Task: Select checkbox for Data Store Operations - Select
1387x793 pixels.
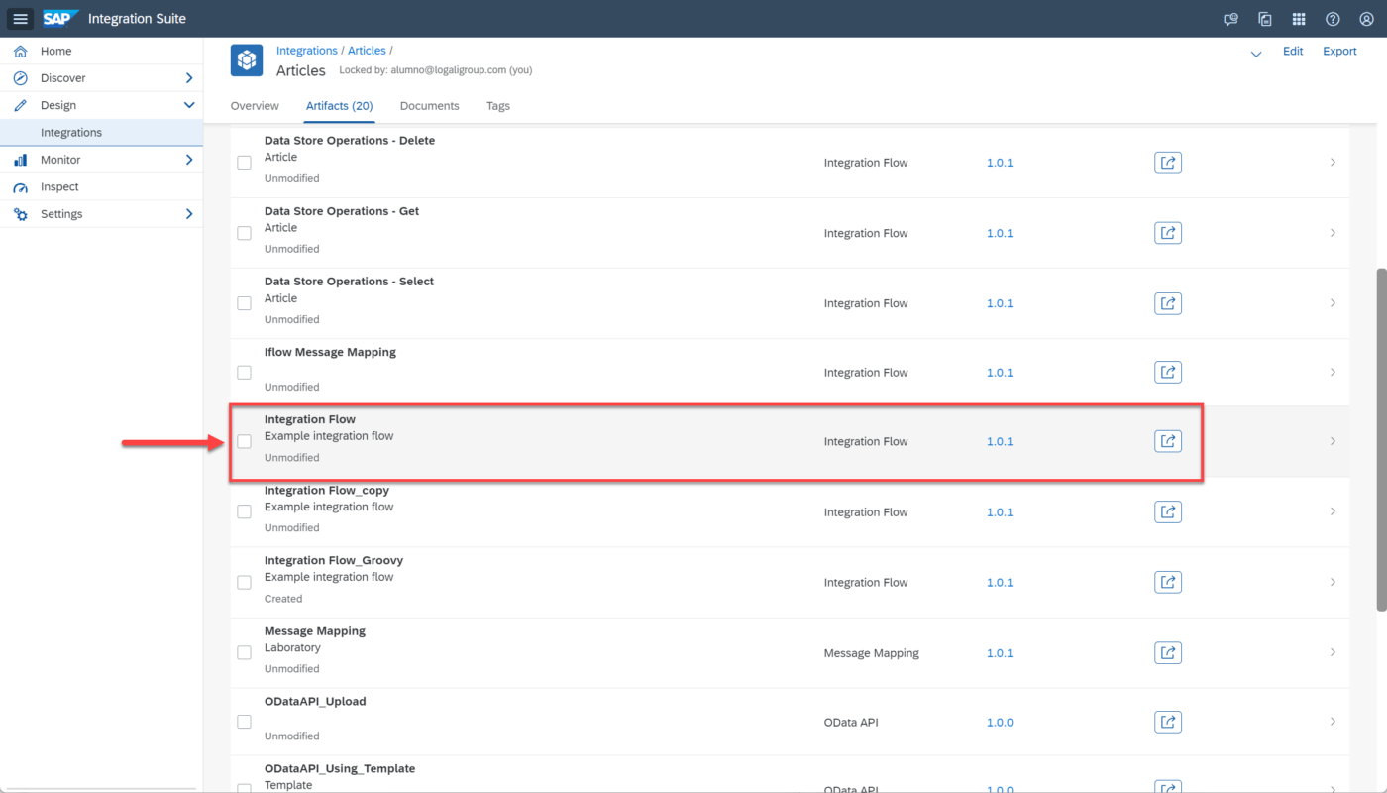Action: point(244,303)
